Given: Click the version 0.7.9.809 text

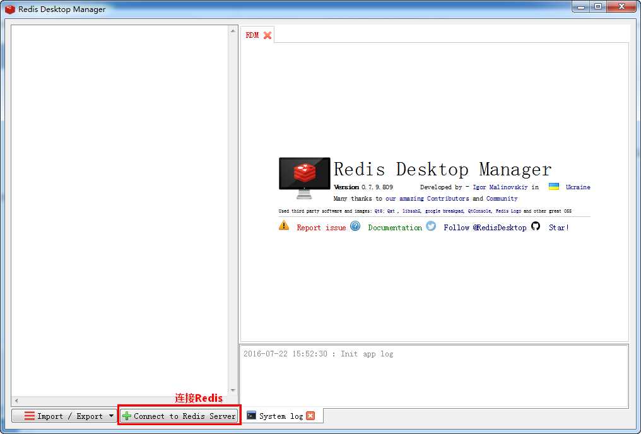Looking at the screenshot, I should pos(363,187).
